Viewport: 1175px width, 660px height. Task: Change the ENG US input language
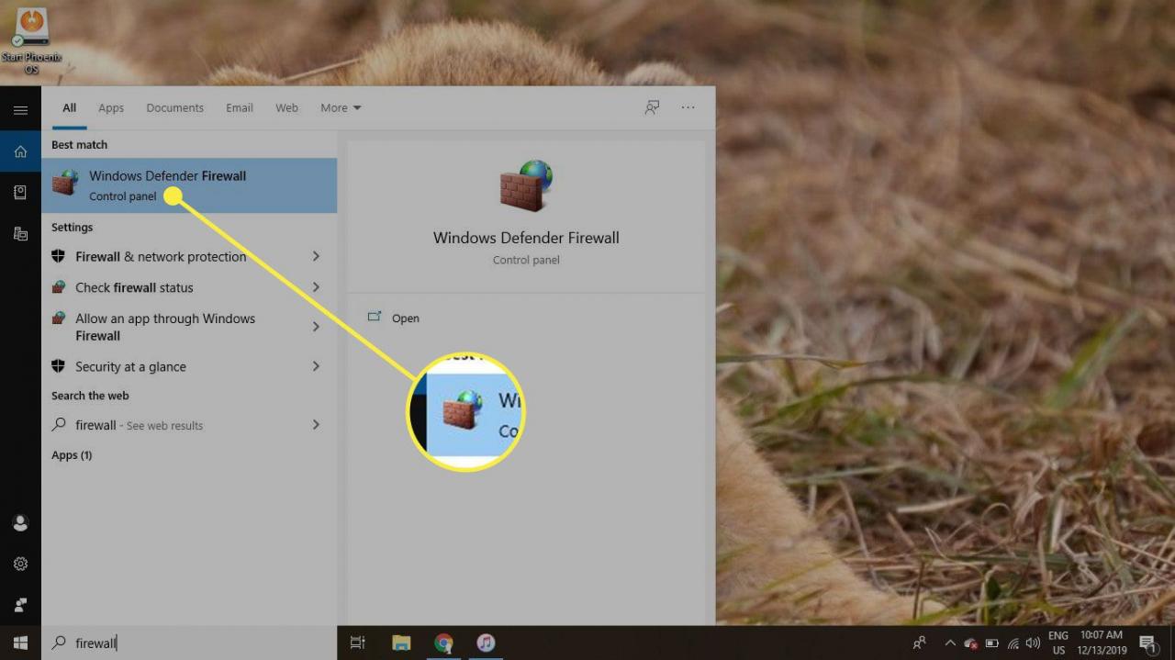click(x=1058, y=643)
